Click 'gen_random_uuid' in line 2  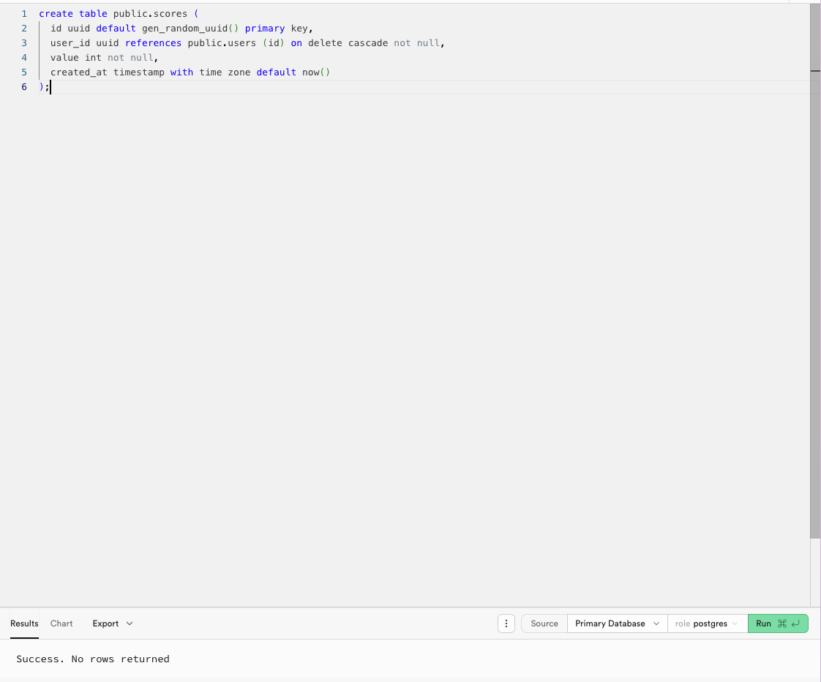coord(185,29)
